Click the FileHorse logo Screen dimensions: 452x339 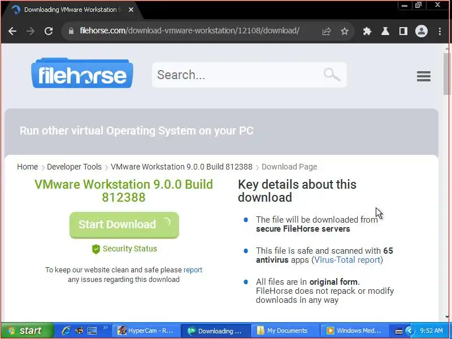point(82,73)
